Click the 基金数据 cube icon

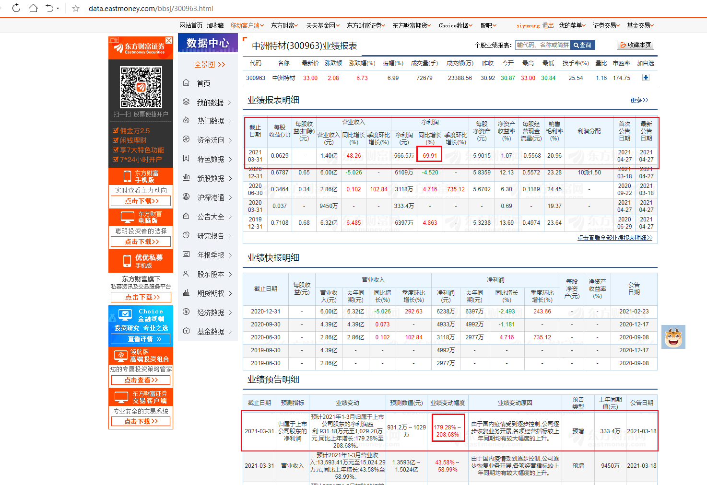(x=186, y=331)
